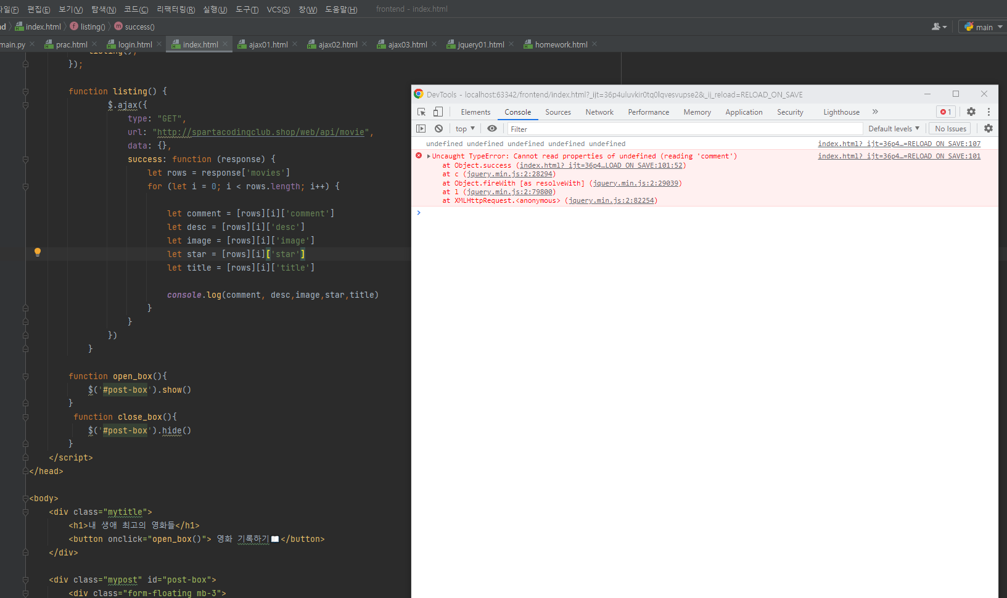Click the red error icon in the console

coord(419,155)
